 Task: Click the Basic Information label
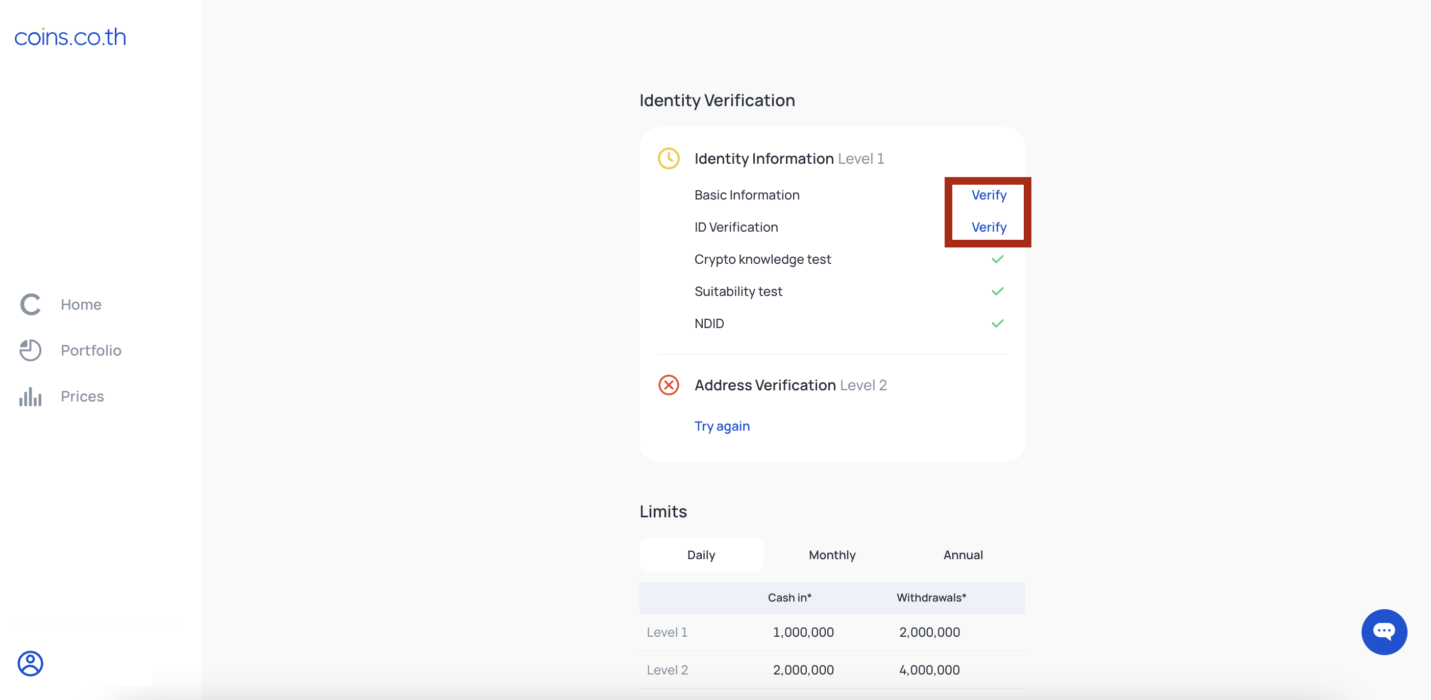[747, 195]
